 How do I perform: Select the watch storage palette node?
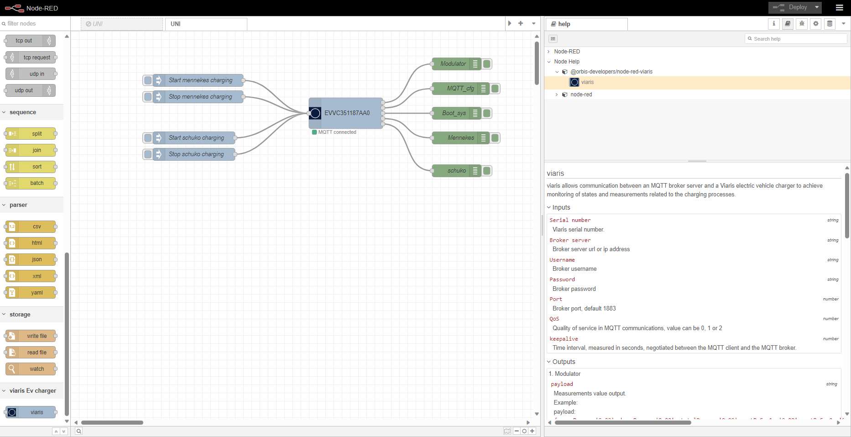tap(31, 369)
